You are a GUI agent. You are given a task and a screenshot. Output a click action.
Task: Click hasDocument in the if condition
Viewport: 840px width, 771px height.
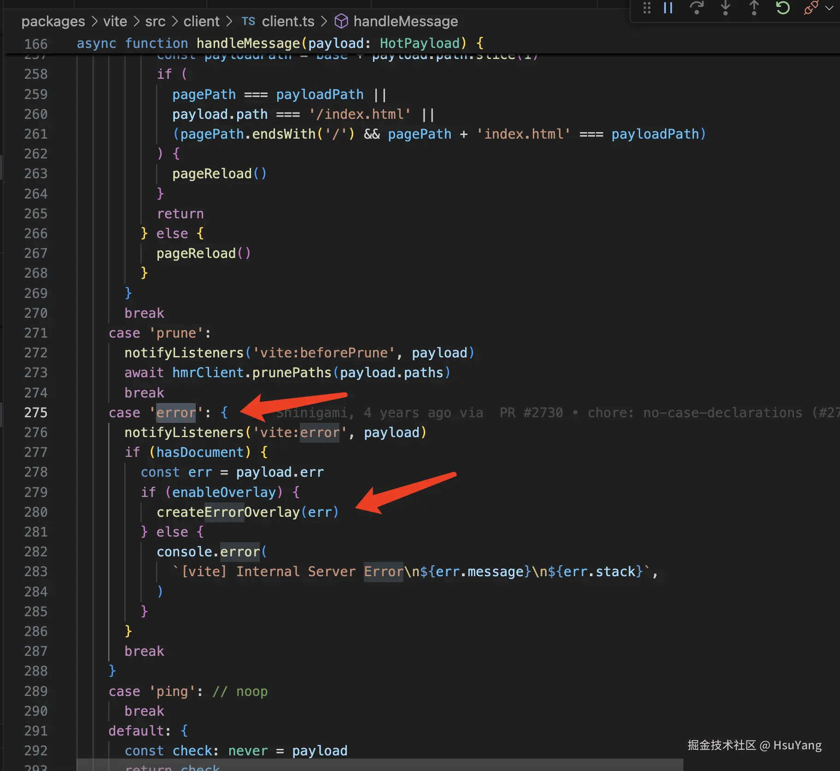click(x=200, y=452)
